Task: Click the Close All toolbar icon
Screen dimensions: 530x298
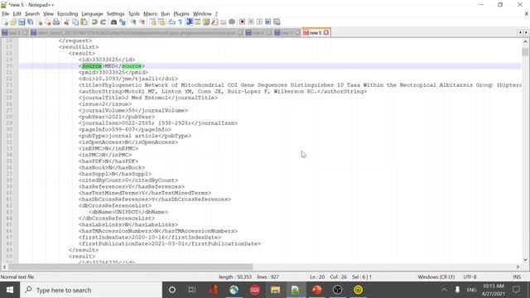Action: 48,22
